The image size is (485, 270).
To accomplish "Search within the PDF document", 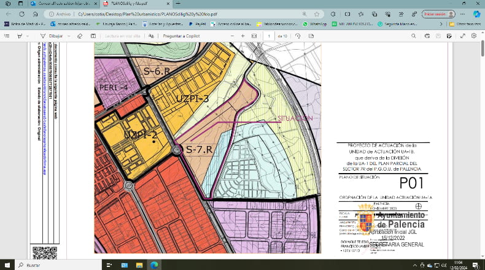I will (414, 36).
